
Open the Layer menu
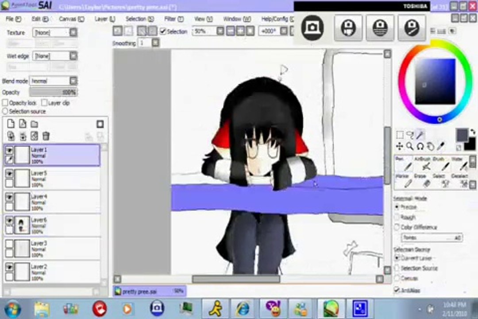[x=105, y=19]
